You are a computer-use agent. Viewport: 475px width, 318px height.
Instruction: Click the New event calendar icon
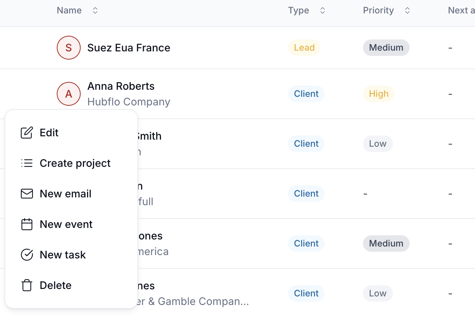pyautogui.click(x=27, y=224)
